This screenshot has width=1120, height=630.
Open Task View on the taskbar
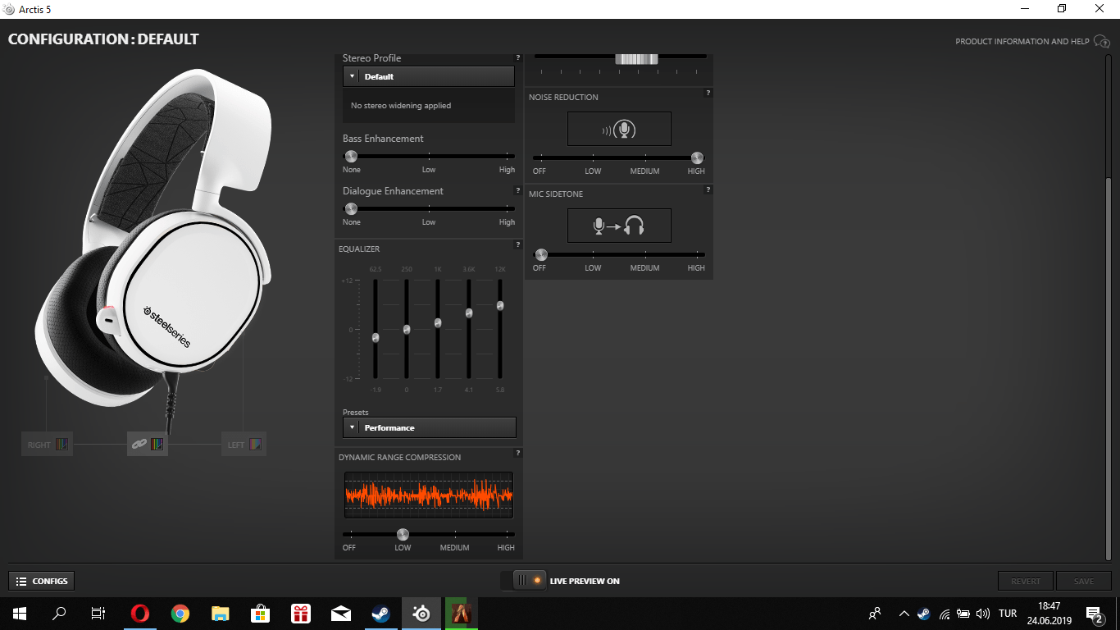(x=98, y=613)
